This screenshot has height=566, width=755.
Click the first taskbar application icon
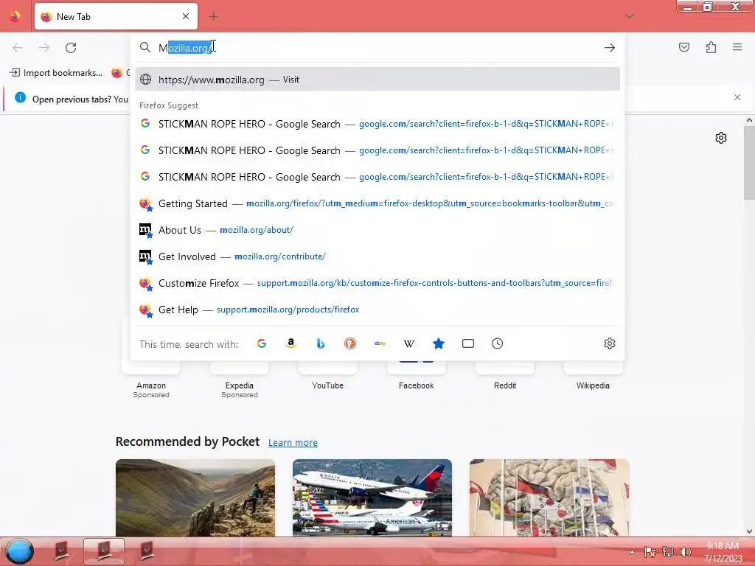(62, 551)
